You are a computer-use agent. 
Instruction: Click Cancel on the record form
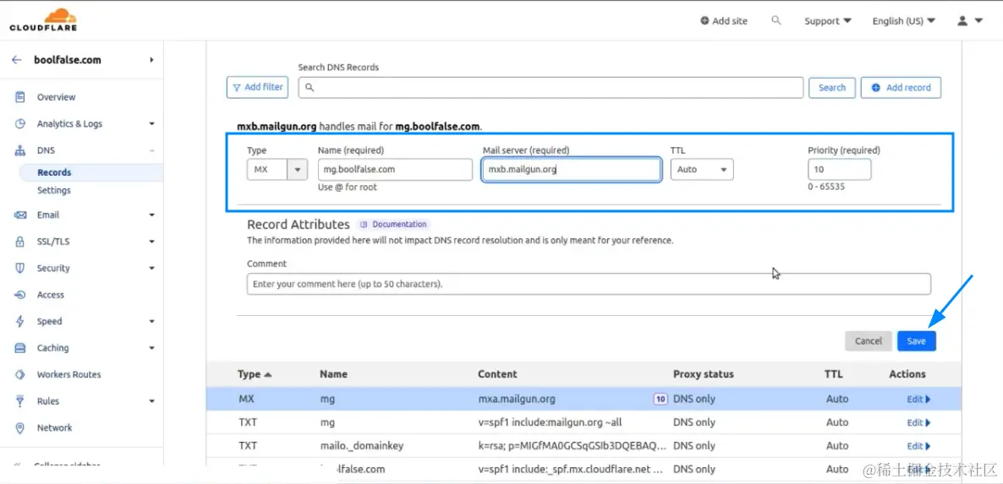coord(869,341)
